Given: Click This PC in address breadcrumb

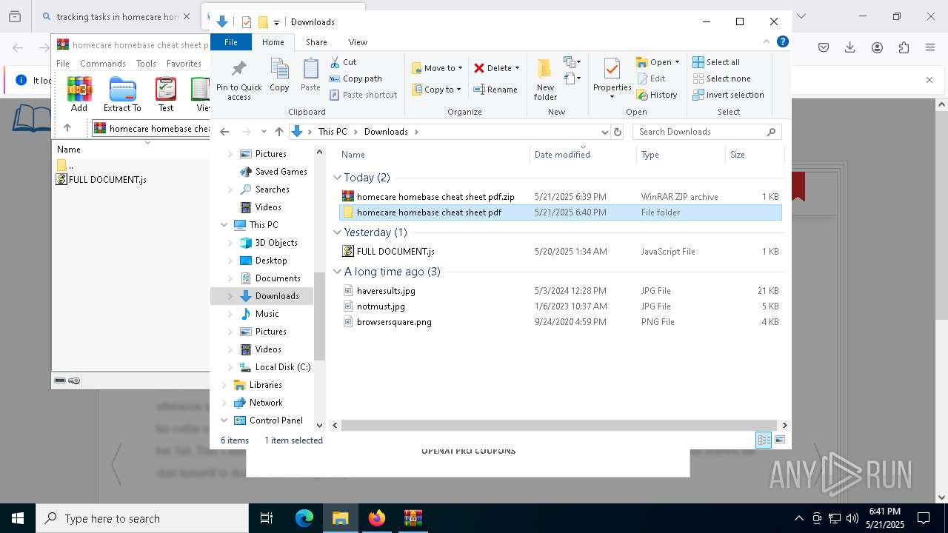Looking at the screenshot, I should [x=333, y=132].
